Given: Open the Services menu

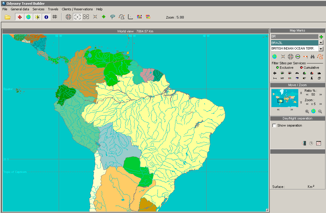Looking at the screenshot, I should tap(38, 9).
